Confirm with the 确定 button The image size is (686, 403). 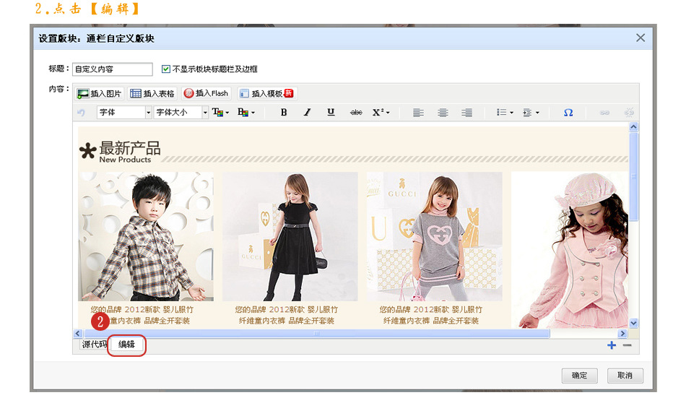coord(580,376)
